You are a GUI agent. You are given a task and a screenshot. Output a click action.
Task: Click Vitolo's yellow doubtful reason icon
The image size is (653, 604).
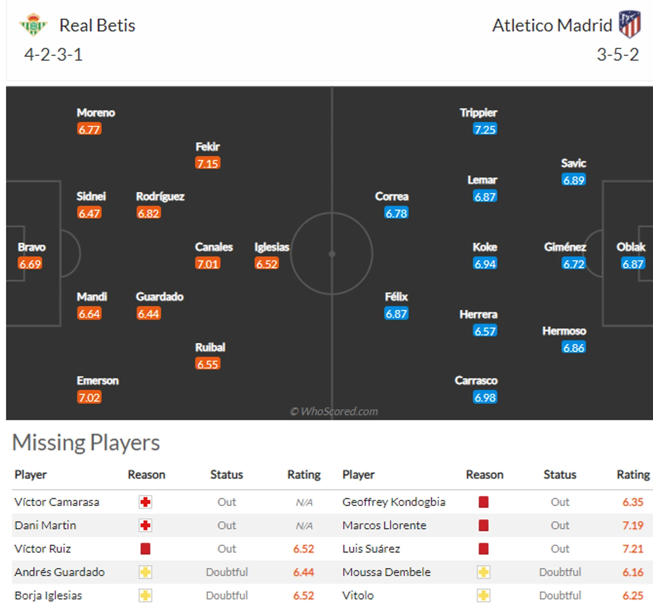point(483,596)
